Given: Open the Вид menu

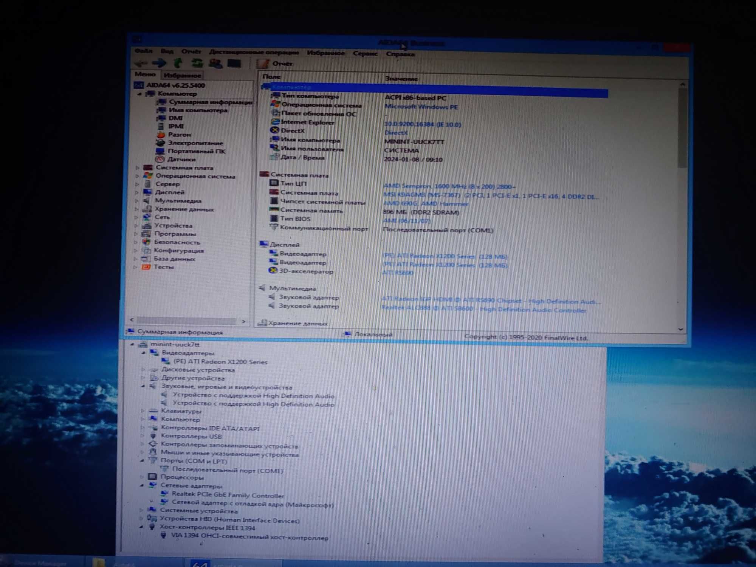Looking at the screenshot, I should point(167,51).
